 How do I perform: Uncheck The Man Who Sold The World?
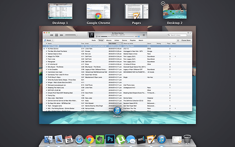click(46, 51)
